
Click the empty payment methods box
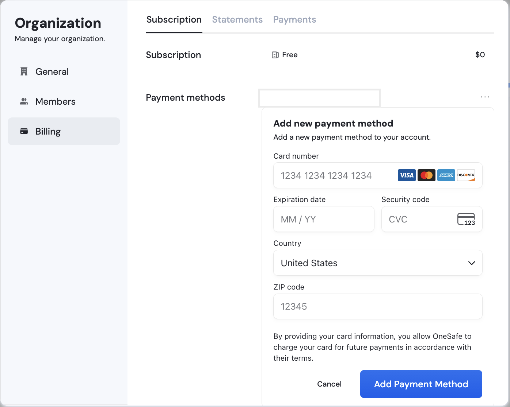[x=319, y=98]
